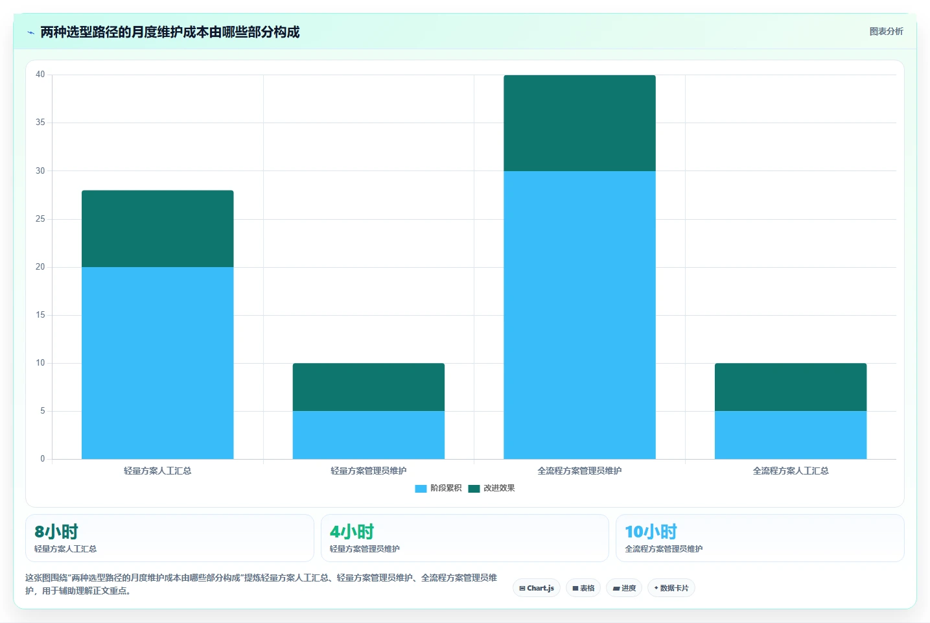The image size is (930, 623).
Task: Select the 表格 tag
Action: point(583,588)
